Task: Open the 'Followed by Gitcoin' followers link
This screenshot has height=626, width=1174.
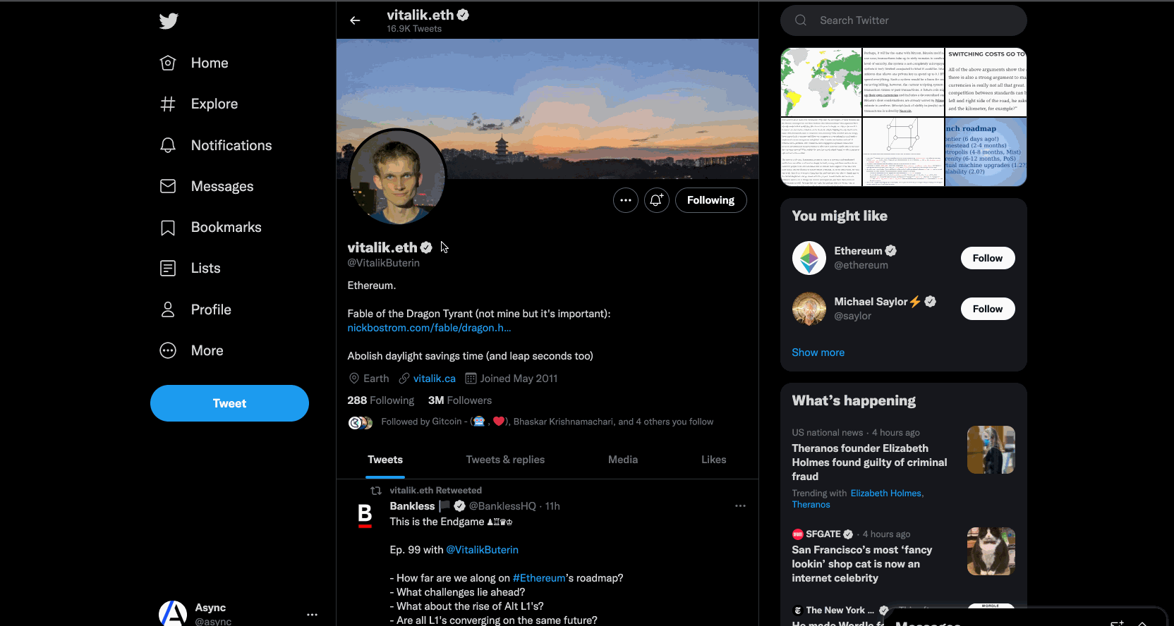Action: 547,422
